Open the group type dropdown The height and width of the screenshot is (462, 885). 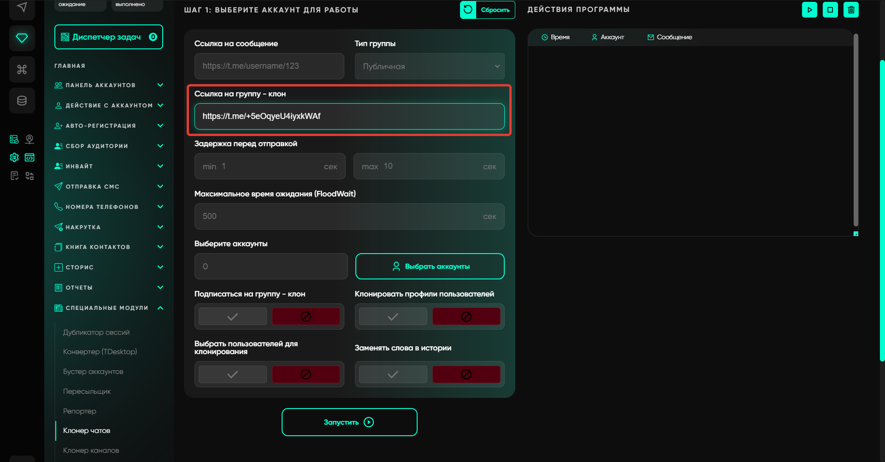429,66
